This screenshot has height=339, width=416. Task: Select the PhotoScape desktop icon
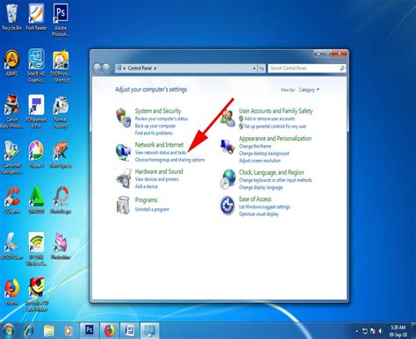click(61, 200)
